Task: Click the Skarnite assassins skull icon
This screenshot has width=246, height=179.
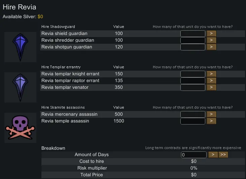Action: [20, 128]
